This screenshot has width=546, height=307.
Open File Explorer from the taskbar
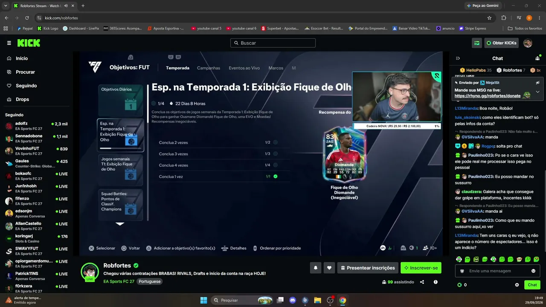(317, 300)
